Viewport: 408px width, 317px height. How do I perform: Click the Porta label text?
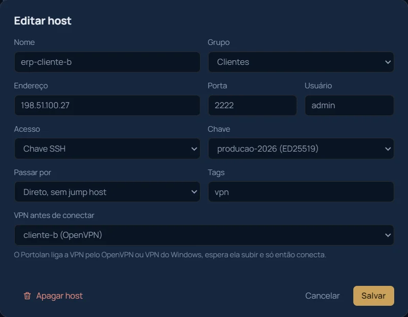click(217, 85)
